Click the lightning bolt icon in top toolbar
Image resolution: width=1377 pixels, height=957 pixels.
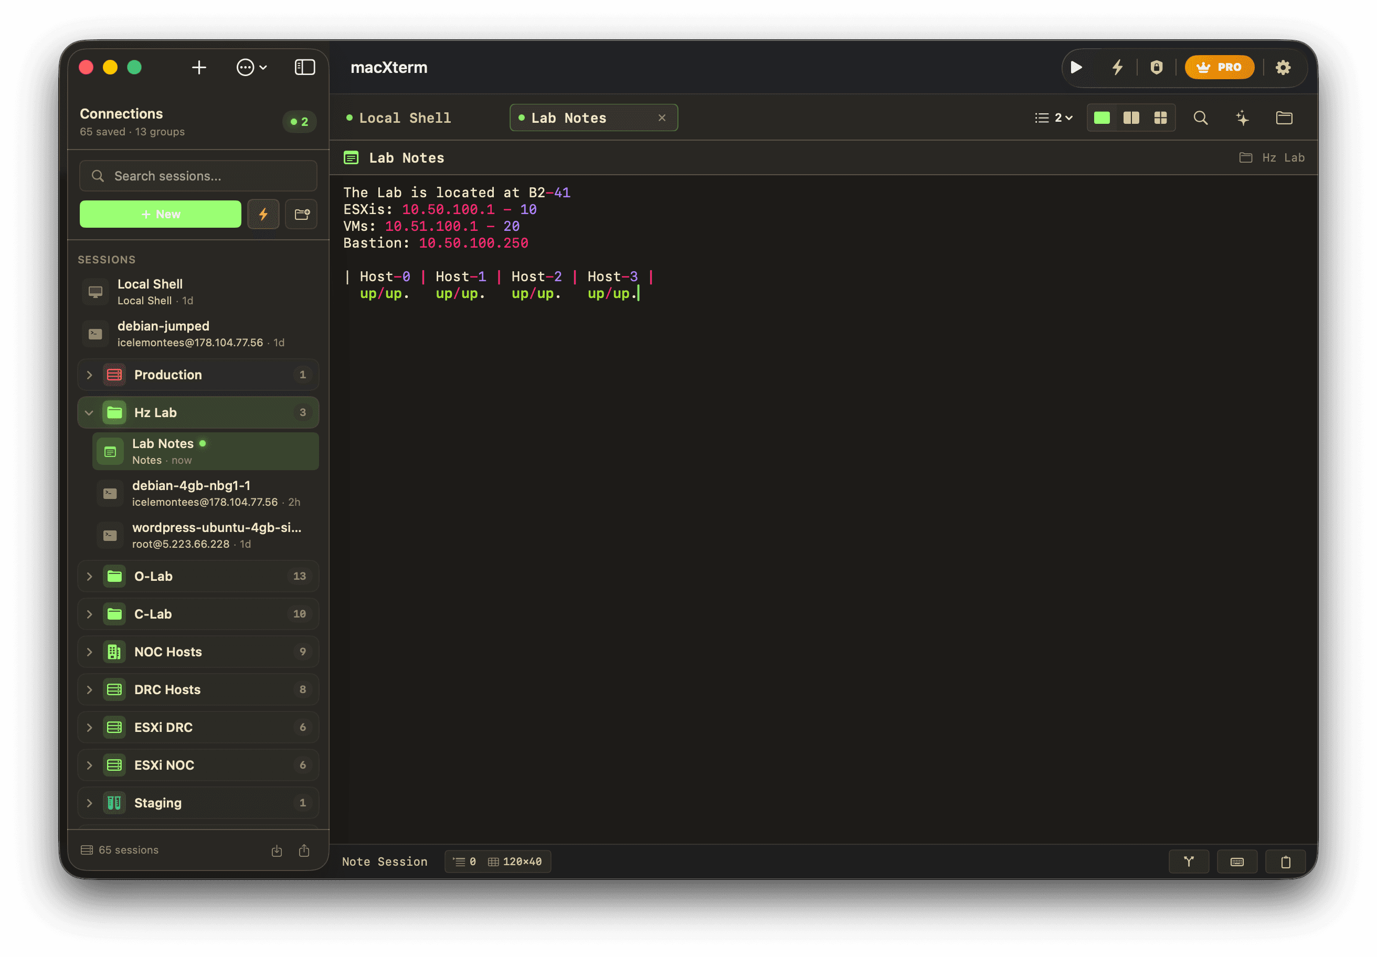pyautogui.click(x=1117, y=67)
